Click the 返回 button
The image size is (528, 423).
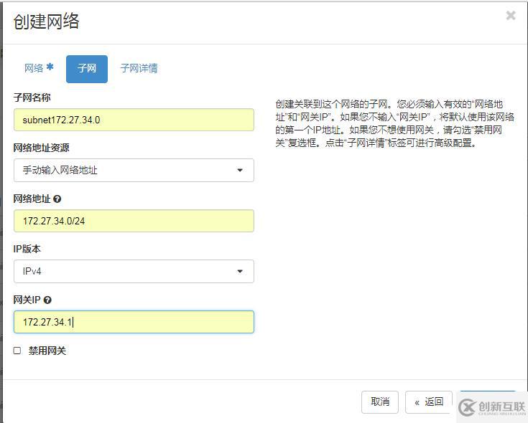coord(429,401)
